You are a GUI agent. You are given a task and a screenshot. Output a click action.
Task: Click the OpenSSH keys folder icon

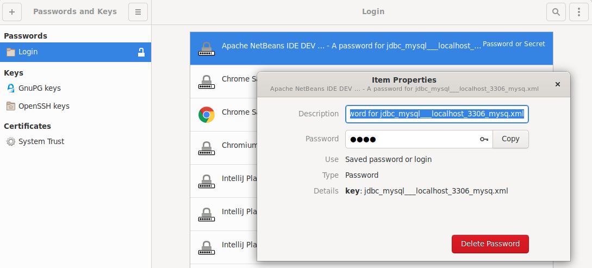click(11, 106)
